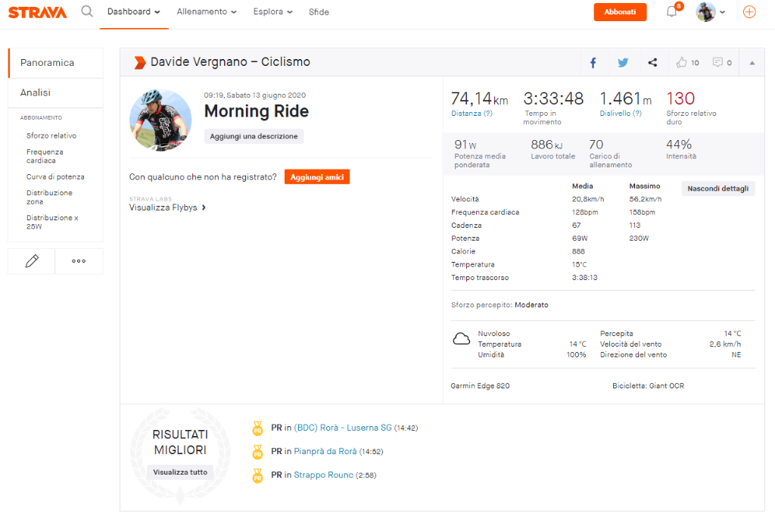Click the Strava logo
This screenshot has height=517, width=775.
click(x=37, y=11)
